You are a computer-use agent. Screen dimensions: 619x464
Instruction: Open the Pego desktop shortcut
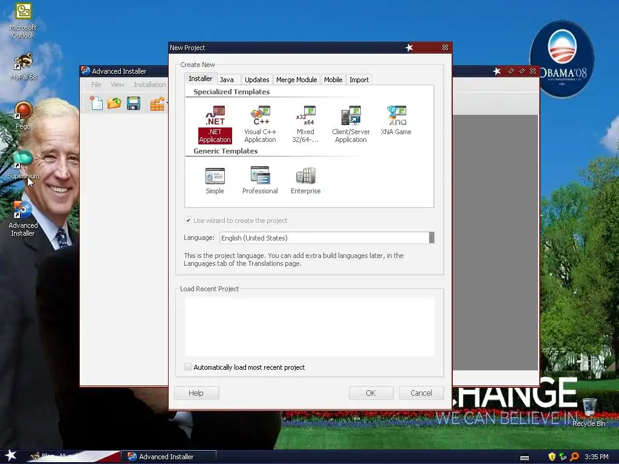(23, 115)
